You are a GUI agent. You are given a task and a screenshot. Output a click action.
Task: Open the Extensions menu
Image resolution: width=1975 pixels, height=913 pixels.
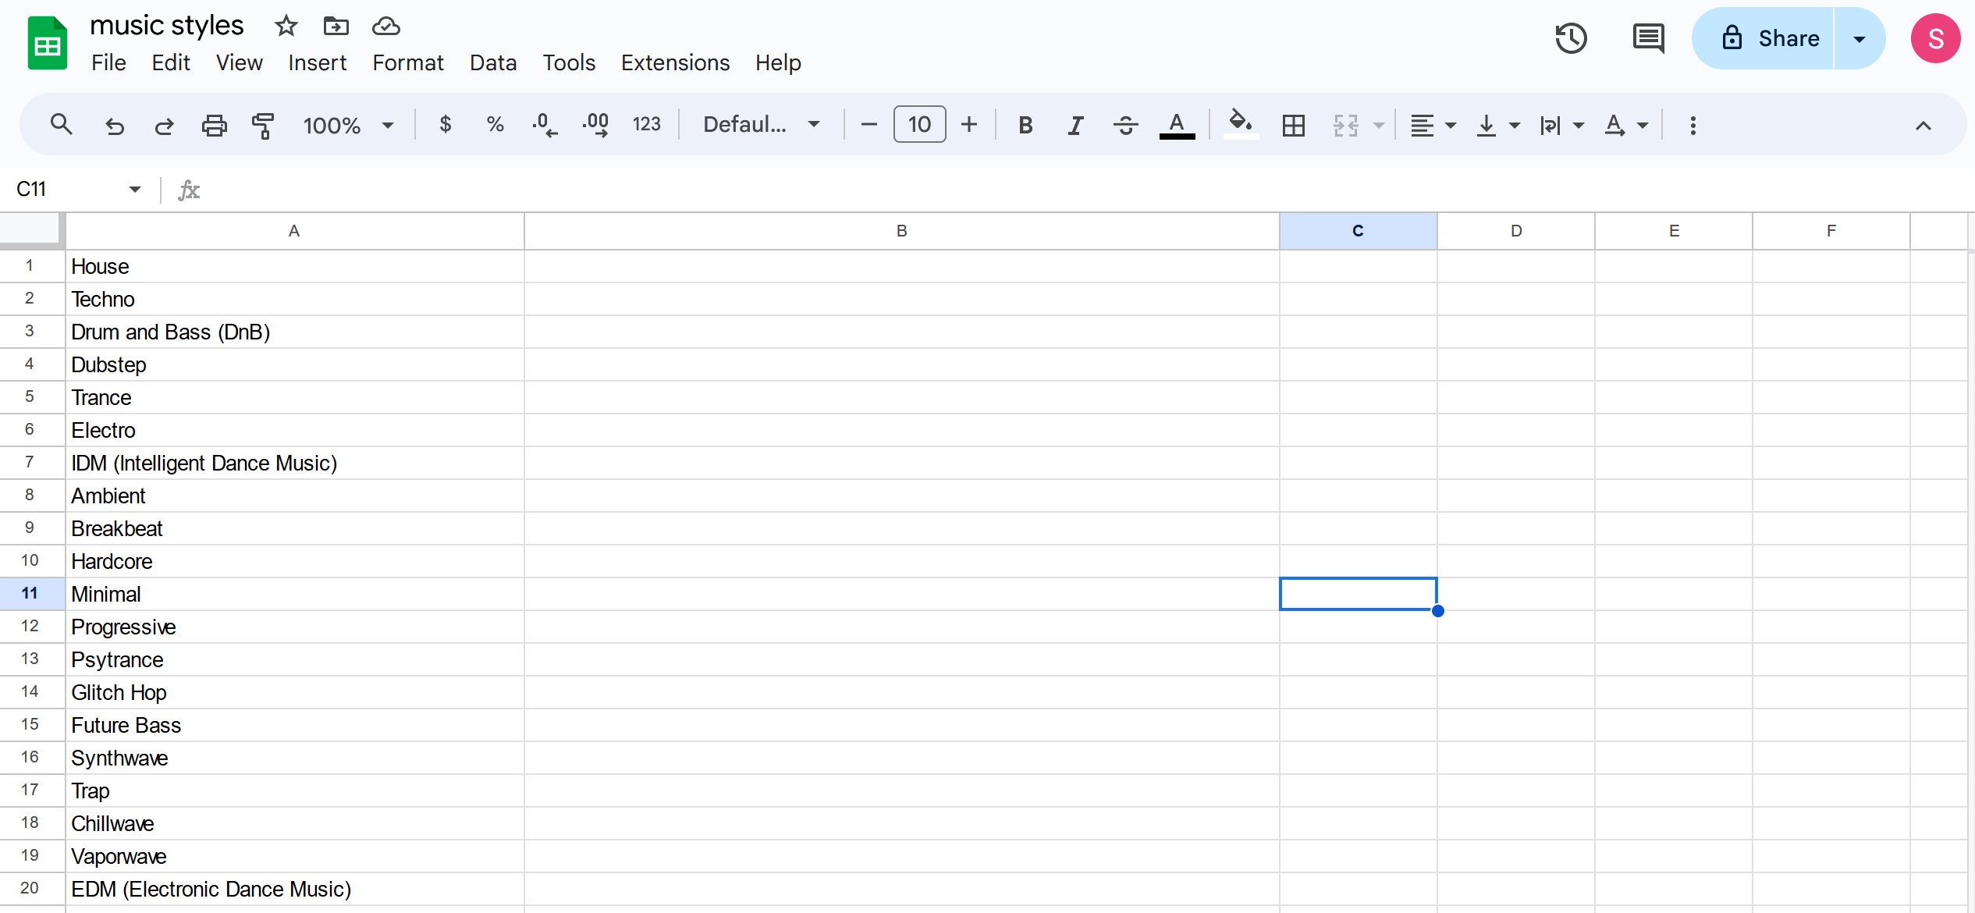pyautogui.click(x=675, y=62)
